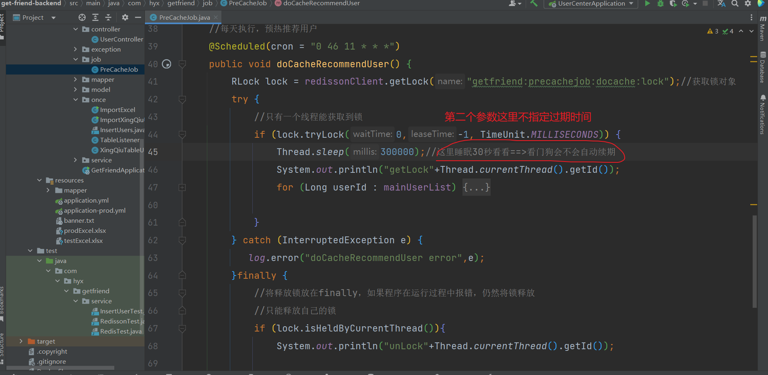This screenshot has width=768, height=375.
Task: Expand the model folder
Action: point(75,89)
